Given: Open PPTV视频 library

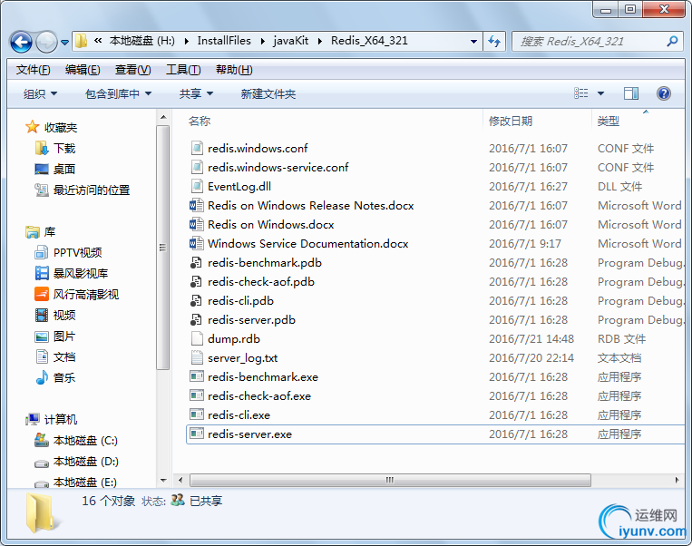Looking at the screenshot, I should tap(77, 252).
